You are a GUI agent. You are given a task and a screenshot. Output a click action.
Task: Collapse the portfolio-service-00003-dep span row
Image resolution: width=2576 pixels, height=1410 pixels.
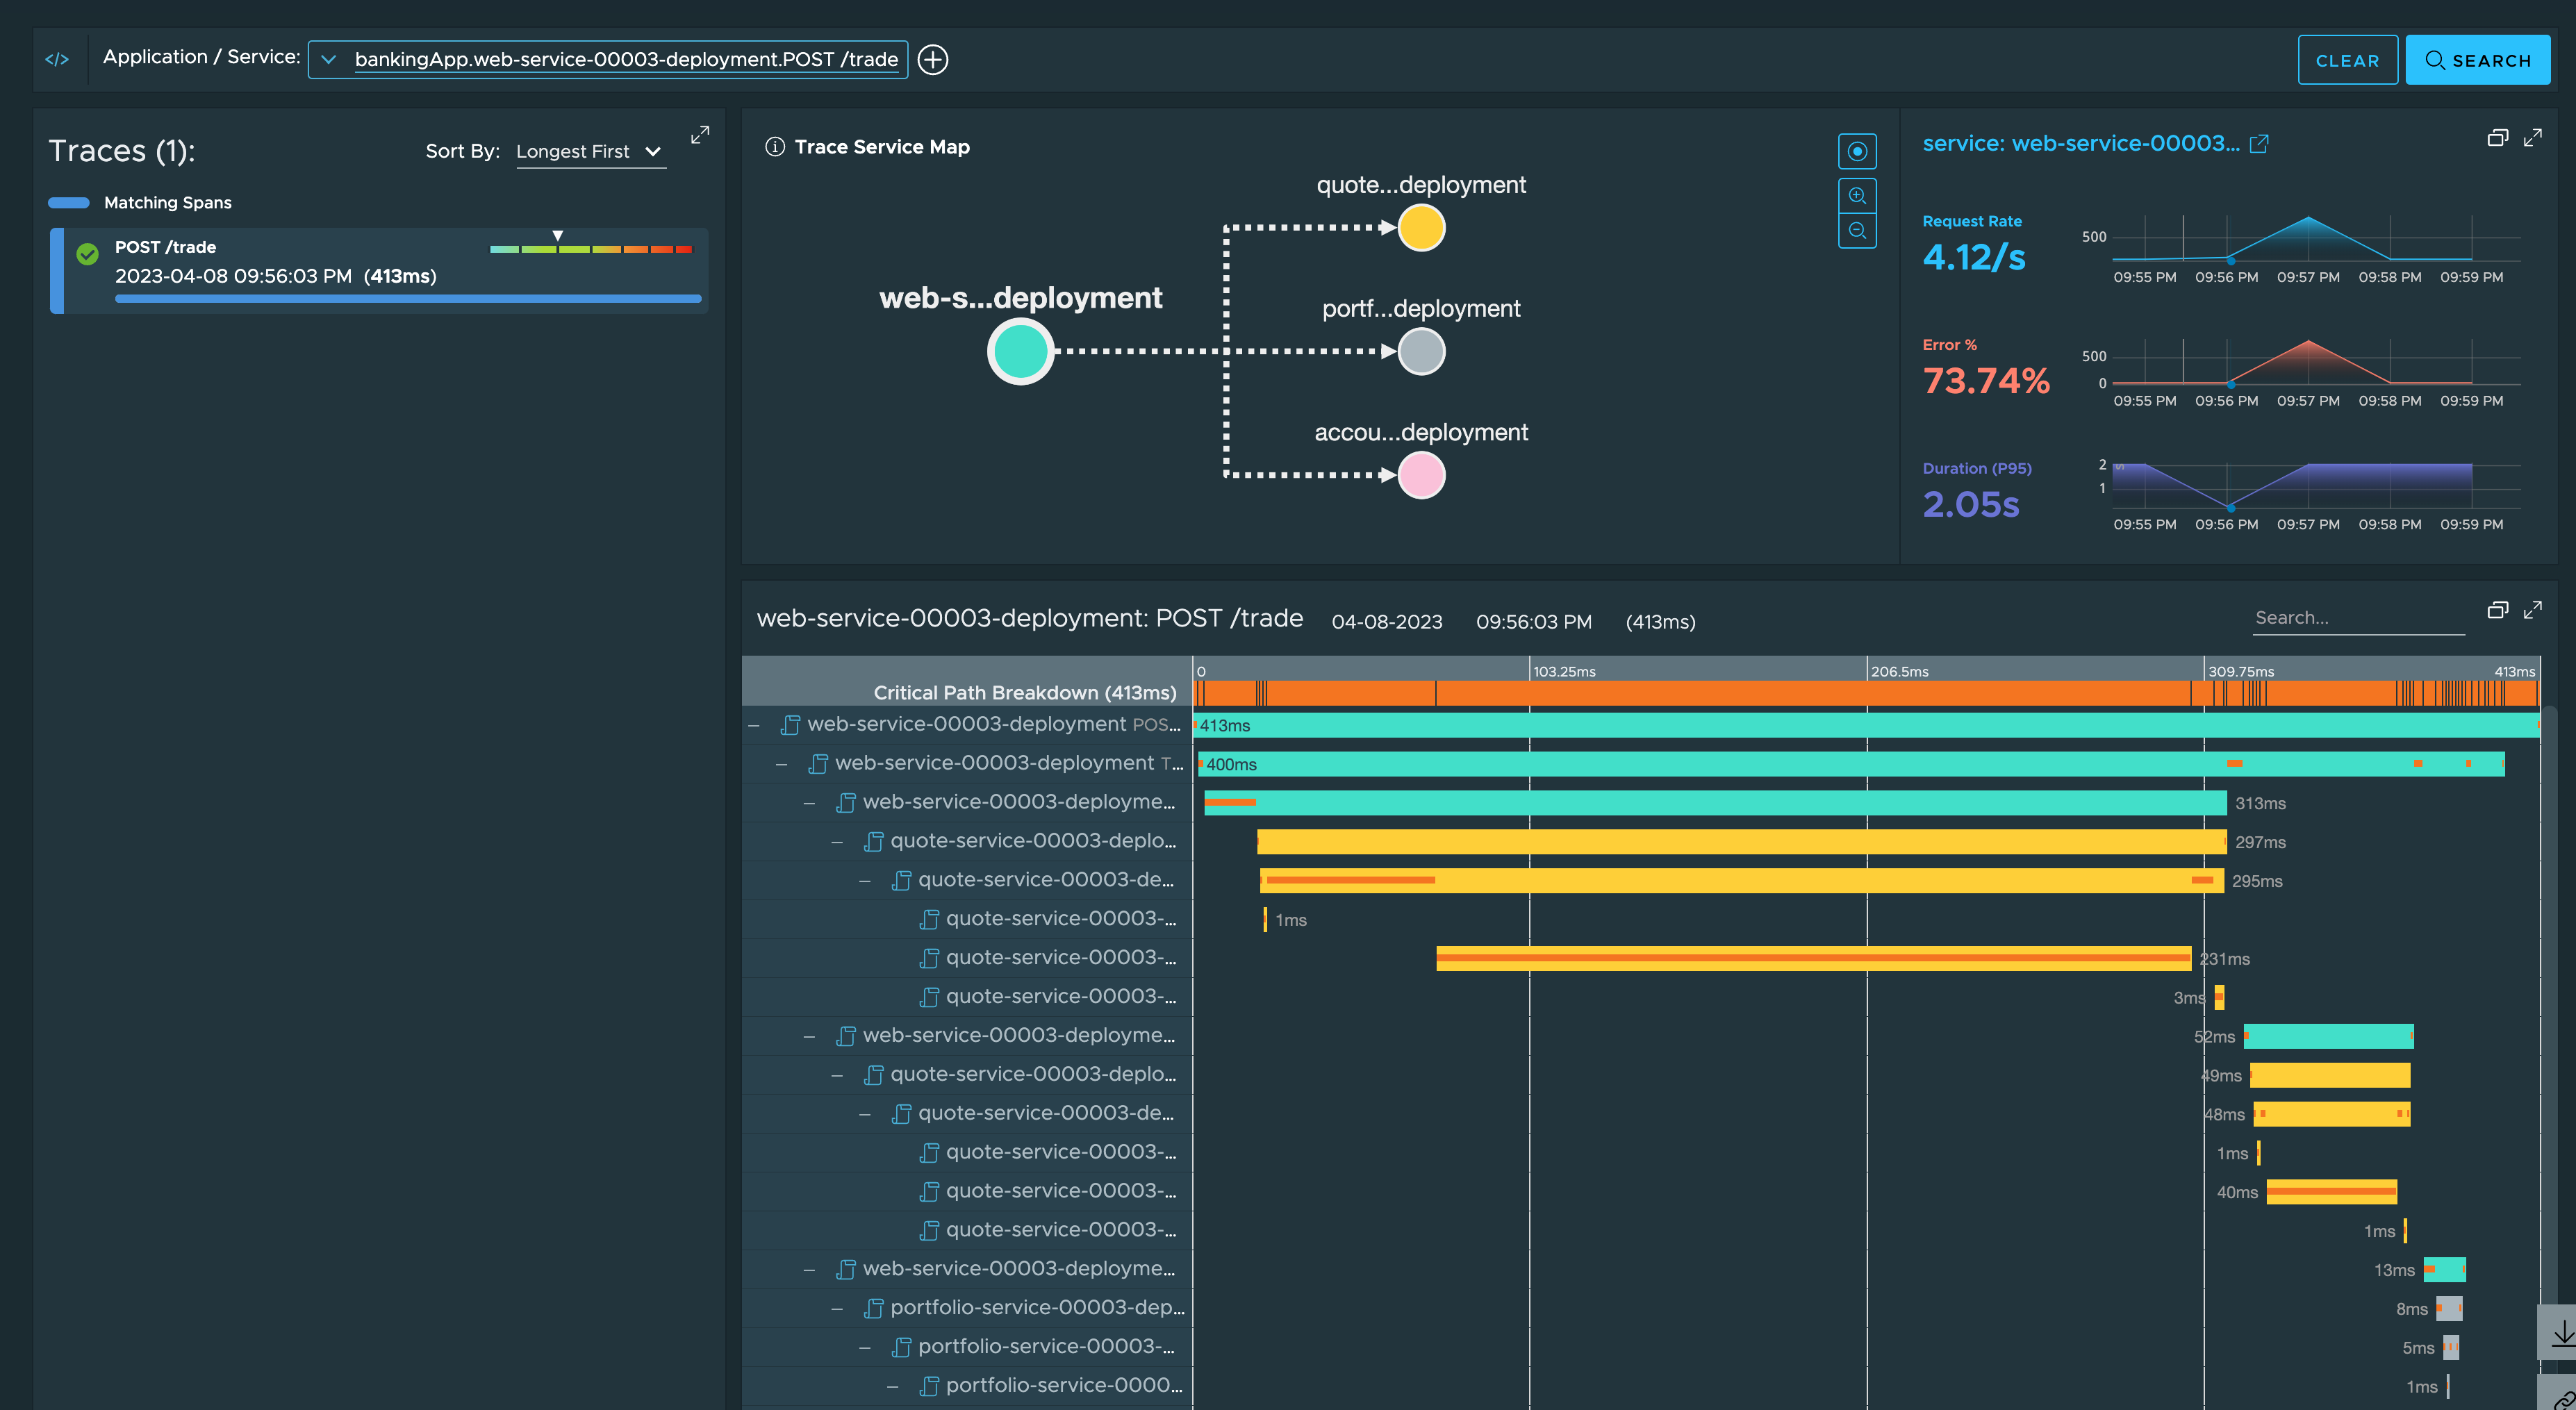[x=837, y=1308]
